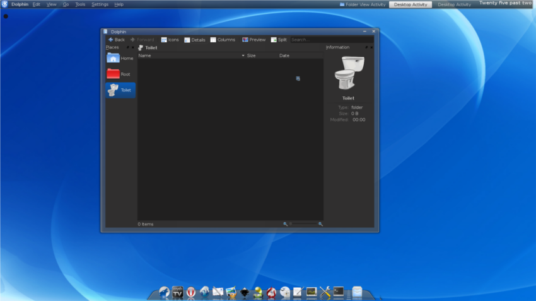The height and width of the screenshot is (301, 536).
Task: Adjust the icon zoom slider
Action: click(303, 224)
